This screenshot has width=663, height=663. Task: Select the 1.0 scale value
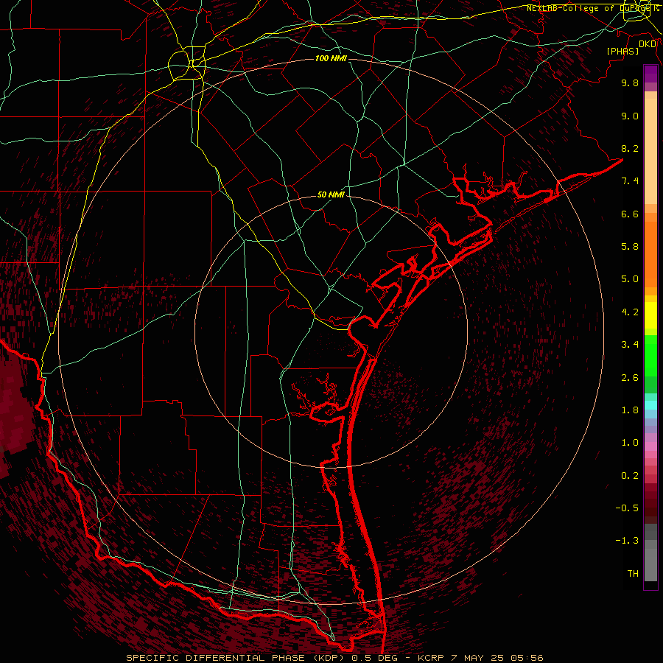pos(630,443)
